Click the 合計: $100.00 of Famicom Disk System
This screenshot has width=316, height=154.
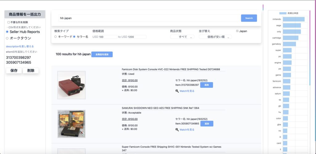point(130,80)
